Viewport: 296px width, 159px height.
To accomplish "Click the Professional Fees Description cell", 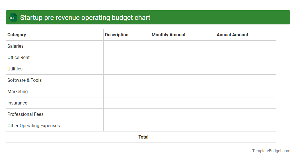I will pos(127,114).
